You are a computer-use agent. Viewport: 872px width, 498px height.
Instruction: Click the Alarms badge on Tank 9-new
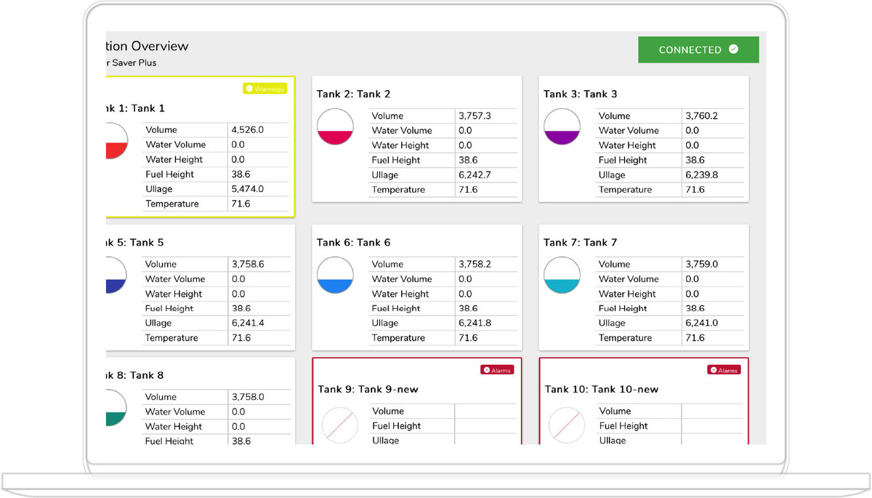point(498,370)
